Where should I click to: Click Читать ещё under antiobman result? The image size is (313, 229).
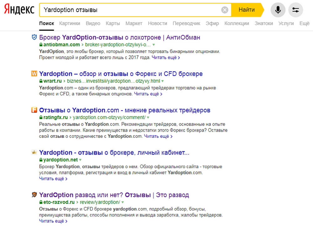point(166,58)
